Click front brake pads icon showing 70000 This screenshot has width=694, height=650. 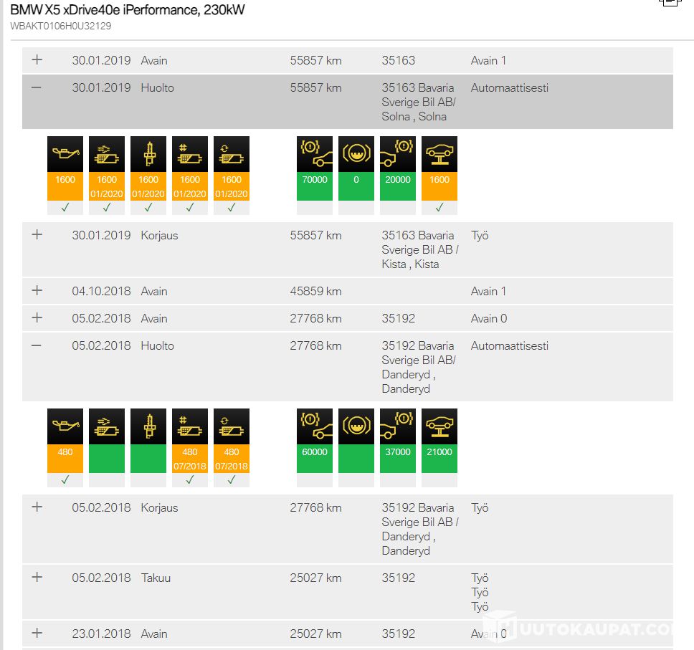point(315,154)
